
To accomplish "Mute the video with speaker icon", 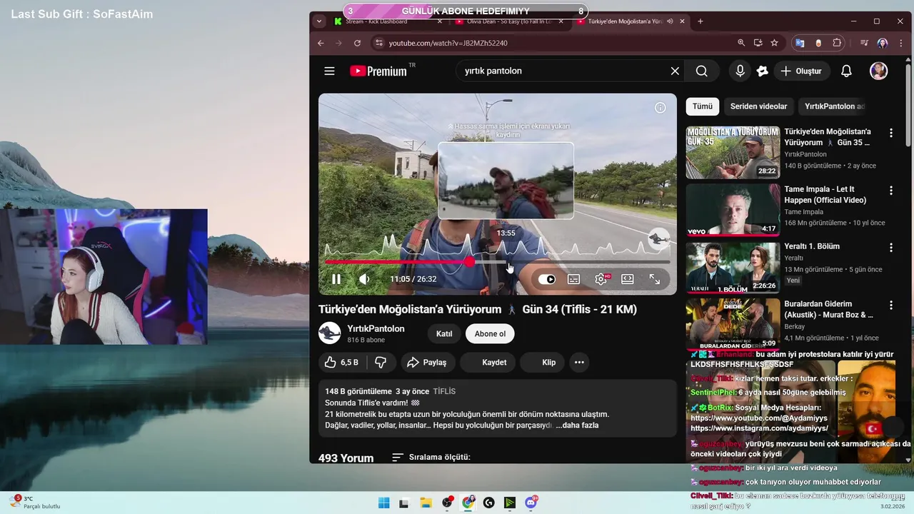I will (364, 279).
